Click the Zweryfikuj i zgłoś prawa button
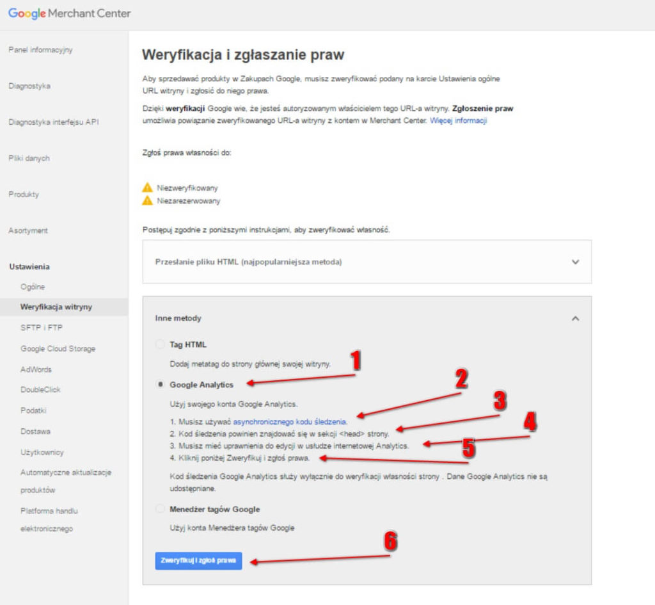This screenshot has width=655, height=605. click(198, 561)
